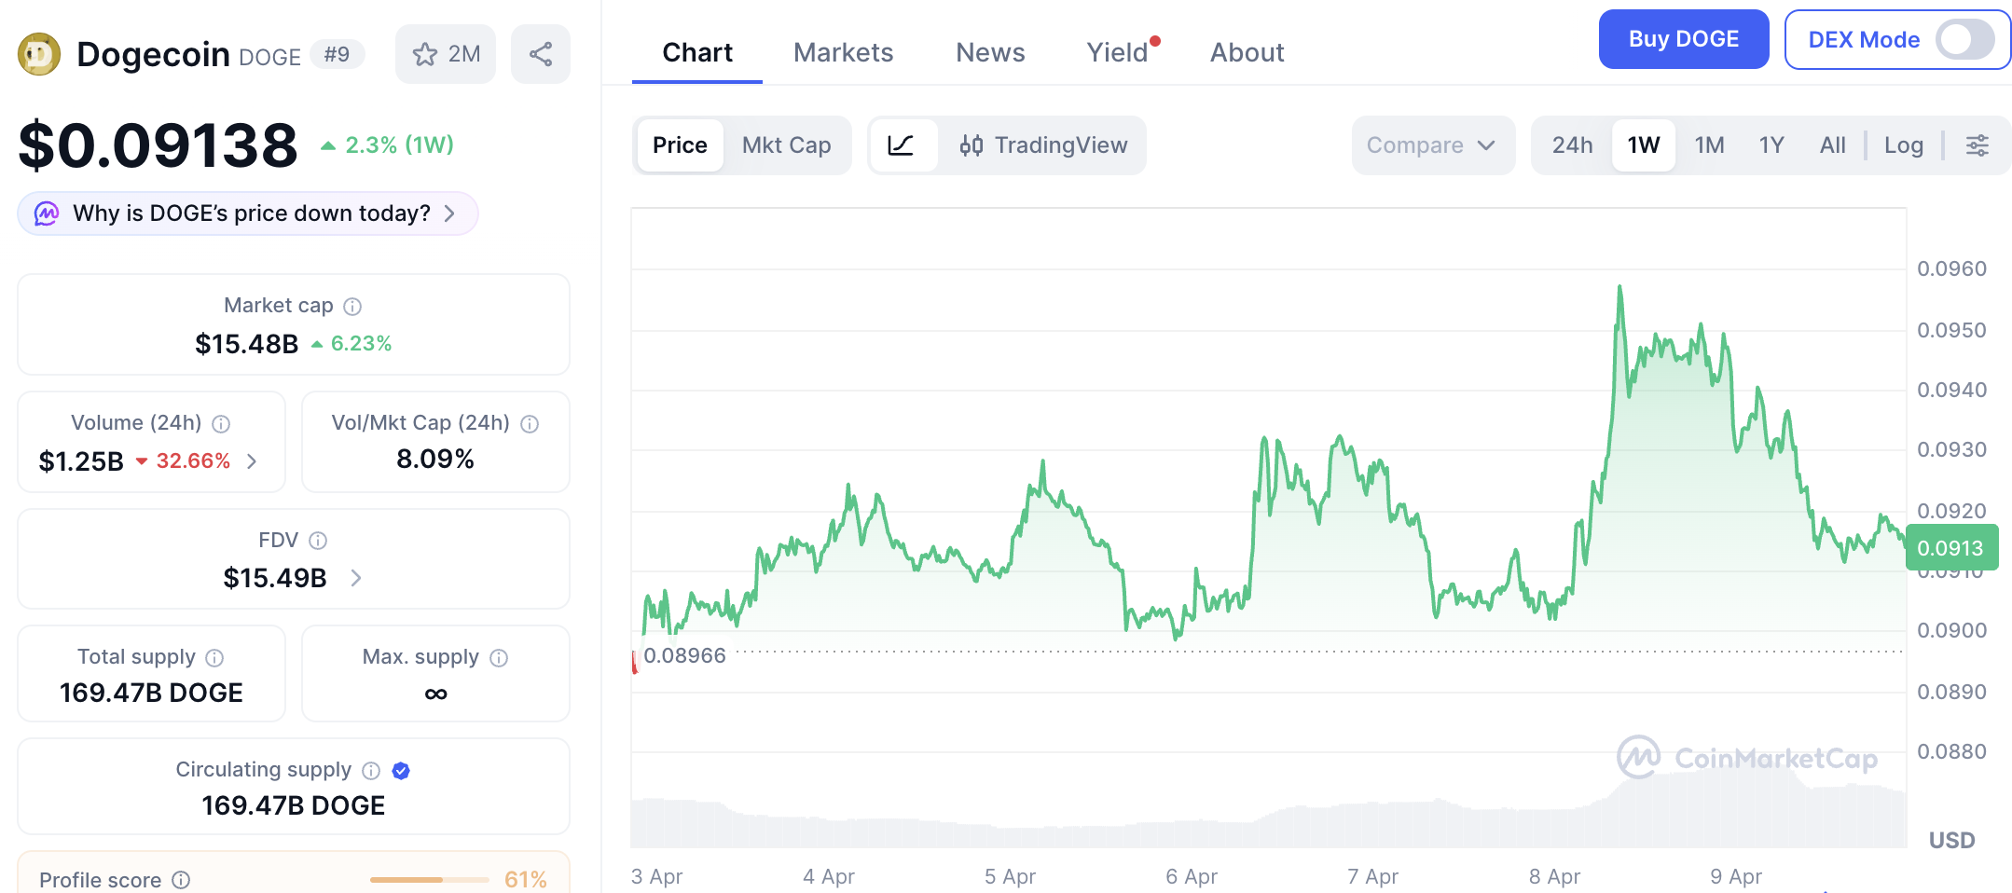
Task: Click the share icon button
Action: point(541,54)
